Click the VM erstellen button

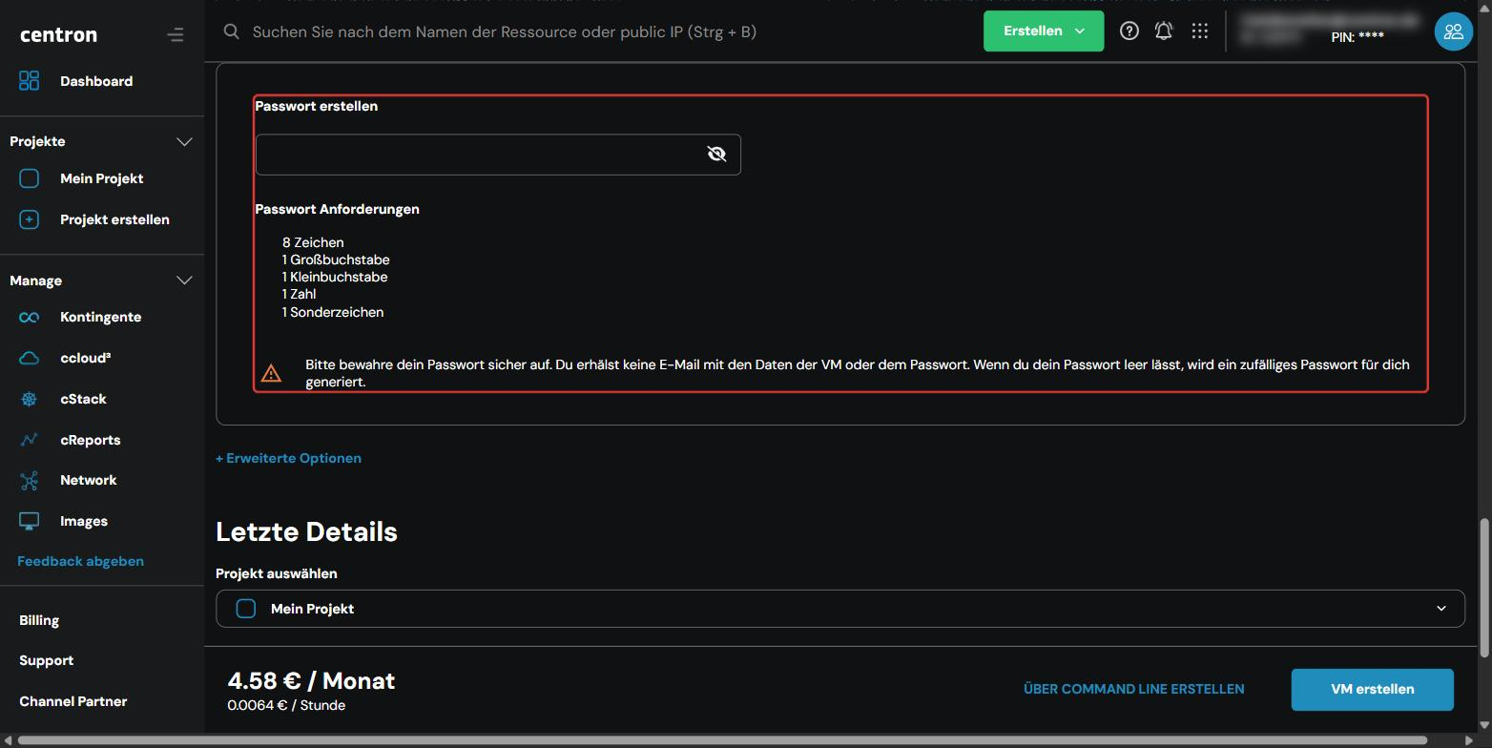[1372, 689]
